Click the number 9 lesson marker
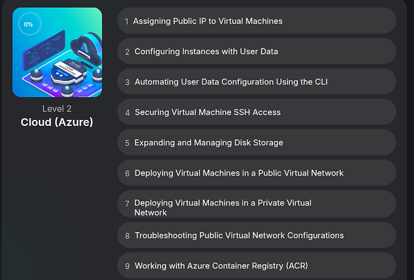414x280 pixels. [x=127, y=266]
